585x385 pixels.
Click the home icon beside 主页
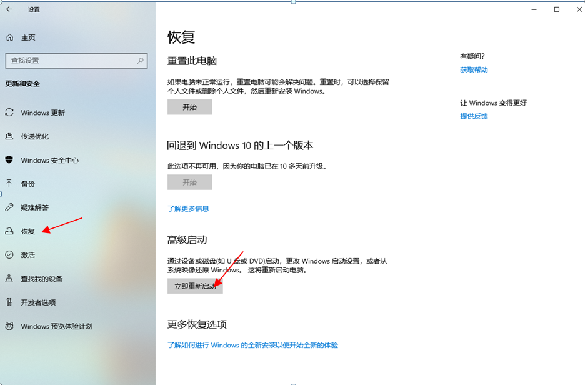(x=10, y=37)
